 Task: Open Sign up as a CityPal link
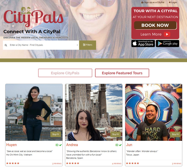153,2
